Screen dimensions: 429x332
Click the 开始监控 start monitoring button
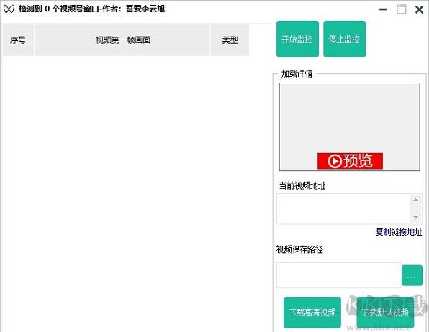point(297,39)
